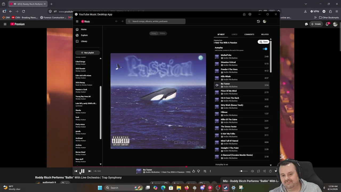
Task: Open the Up Next tab
Action: 221,34
